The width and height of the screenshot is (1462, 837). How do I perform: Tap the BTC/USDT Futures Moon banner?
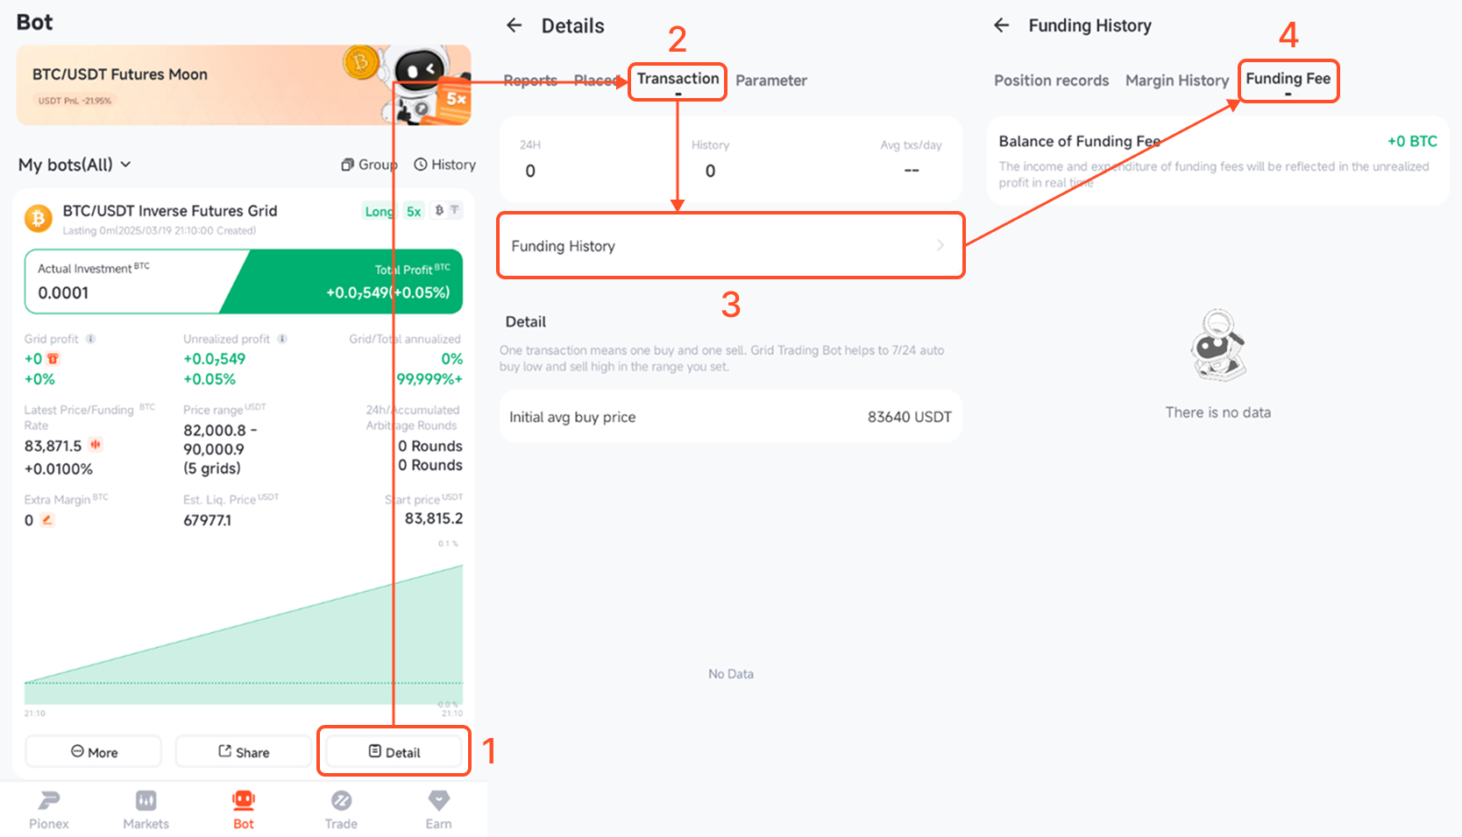(x=244, y=85)
